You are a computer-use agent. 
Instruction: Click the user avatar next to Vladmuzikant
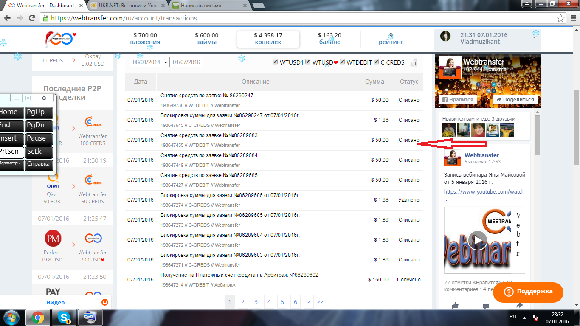pos(445,36)
